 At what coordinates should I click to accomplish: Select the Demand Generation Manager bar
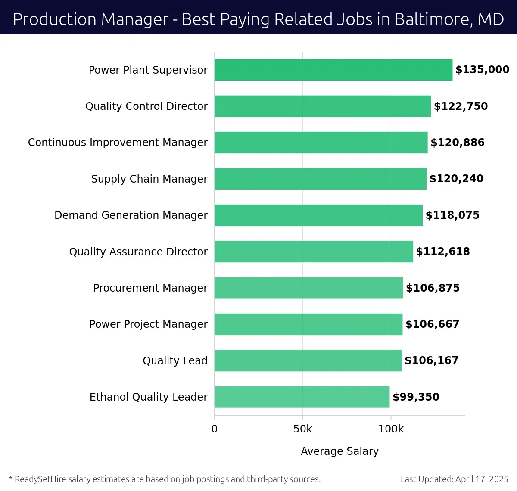pyautogui.click(x=319, y=215)
